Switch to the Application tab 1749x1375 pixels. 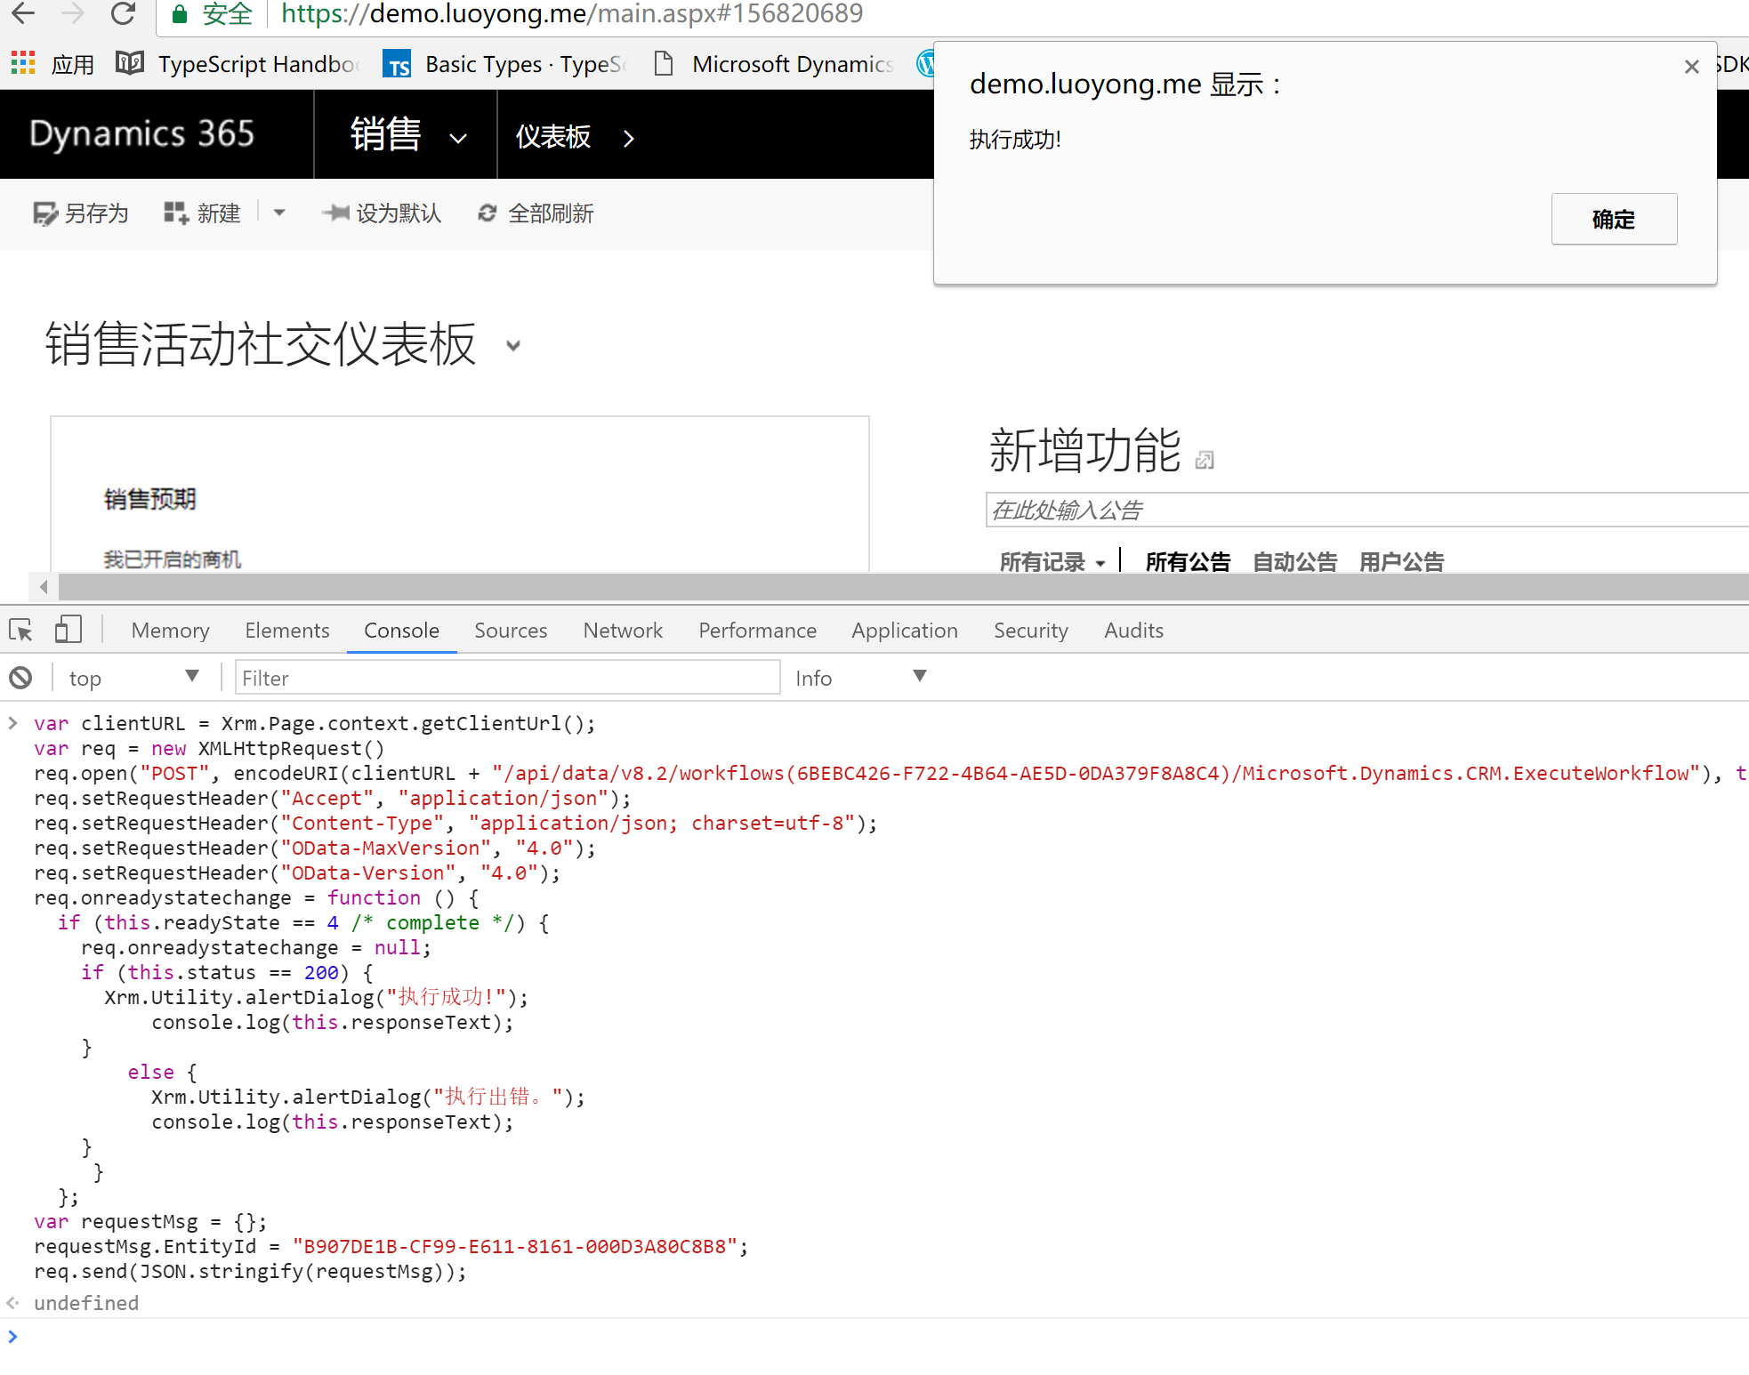pos(904,630)
